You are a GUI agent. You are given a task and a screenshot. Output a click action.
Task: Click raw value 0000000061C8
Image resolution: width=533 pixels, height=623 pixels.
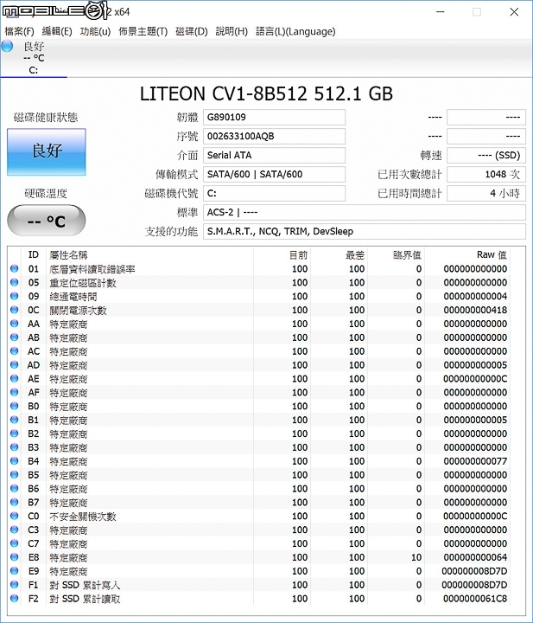pyautogui.click(x=475, y=599)
